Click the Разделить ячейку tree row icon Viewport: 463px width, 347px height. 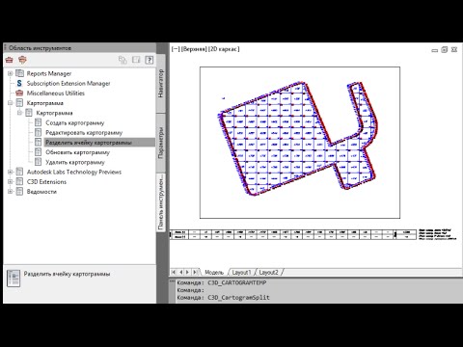click(x=39, y=143)
